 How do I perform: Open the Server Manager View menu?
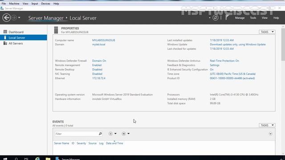tap(265, 18)
